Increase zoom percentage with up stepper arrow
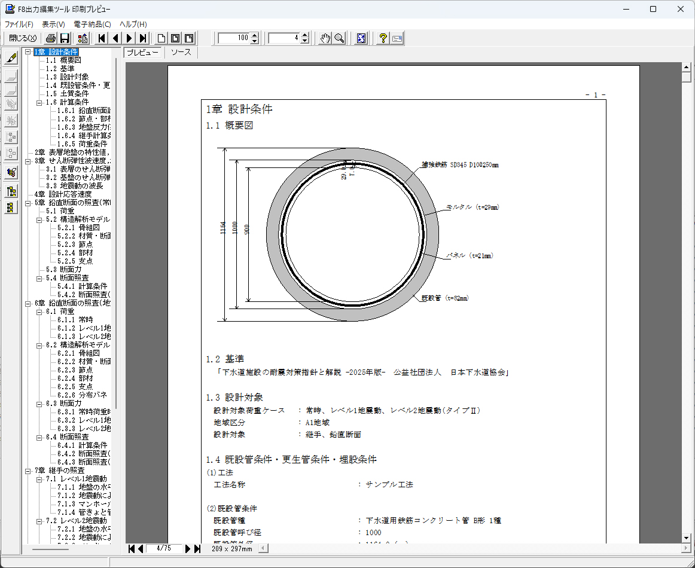The image size is (695, 568). click(255, 35)
